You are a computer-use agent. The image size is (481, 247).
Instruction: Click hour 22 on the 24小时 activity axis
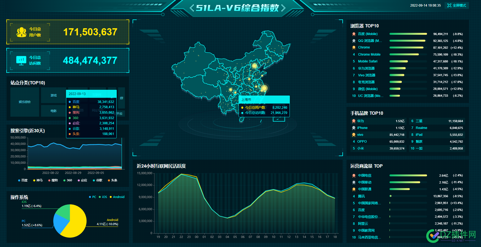click(181, 237)
